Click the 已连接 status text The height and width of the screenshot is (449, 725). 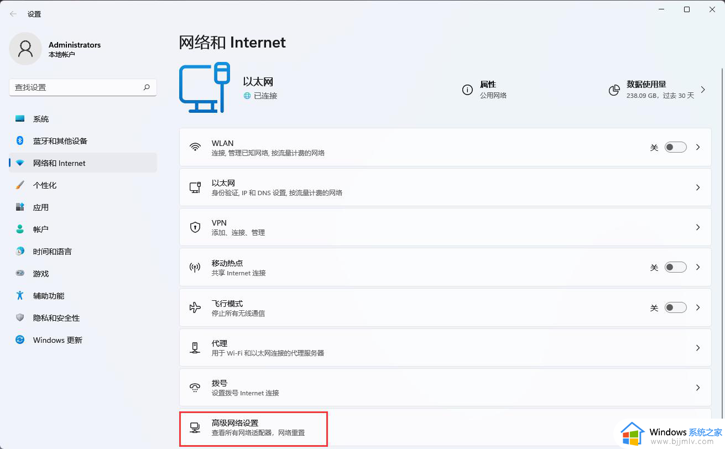[x=265, y=96]
